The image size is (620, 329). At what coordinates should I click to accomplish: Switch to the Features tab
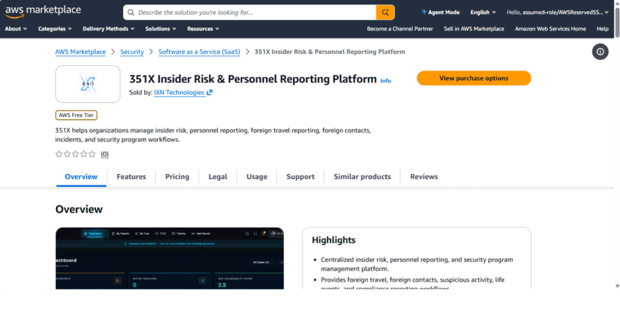coord(131,177)
